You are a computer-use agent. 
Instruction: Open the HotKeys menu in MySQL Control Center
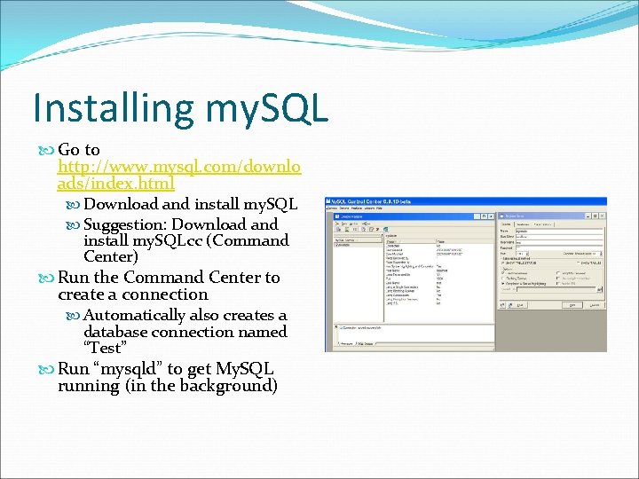357,208
